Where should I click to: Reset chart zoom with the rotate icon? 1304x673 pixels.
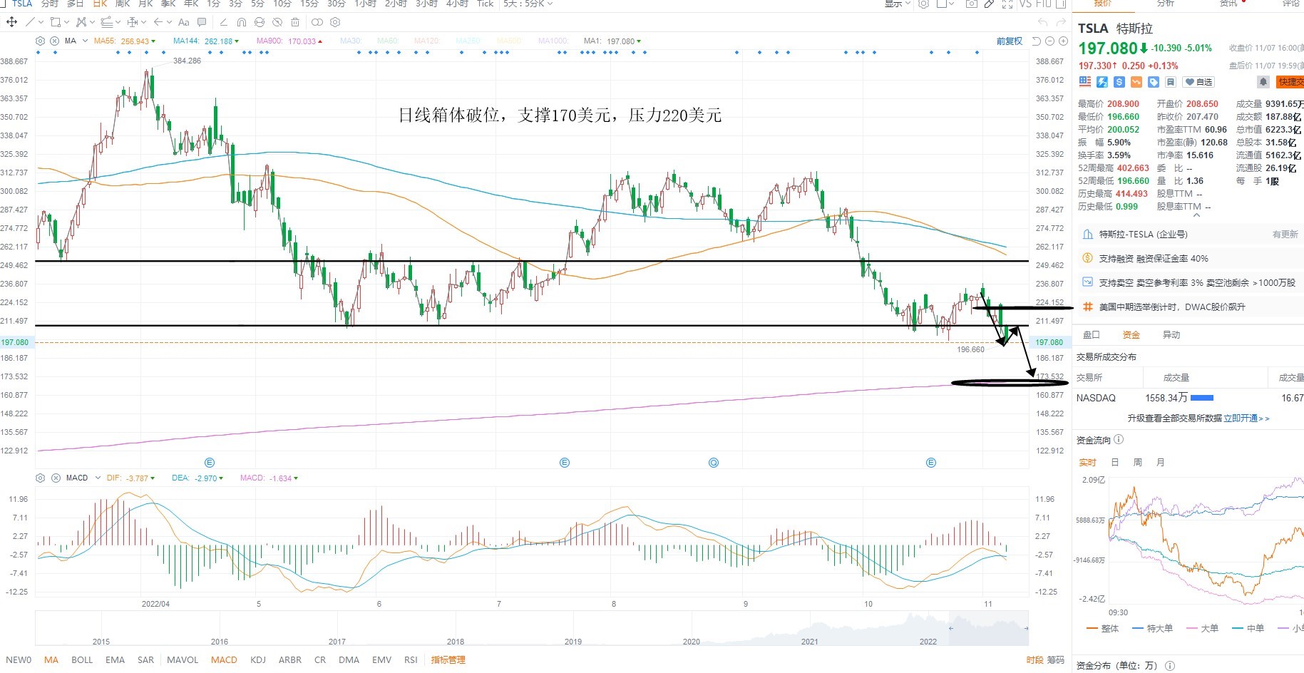click(1037, 41)
